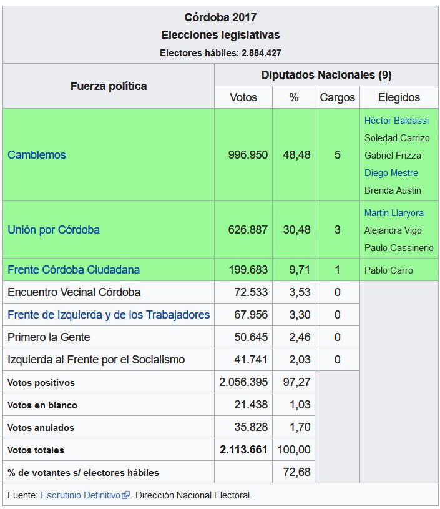Click the voter turnout value 72,68
Screen dimensions: 440x509
point(296,472)
